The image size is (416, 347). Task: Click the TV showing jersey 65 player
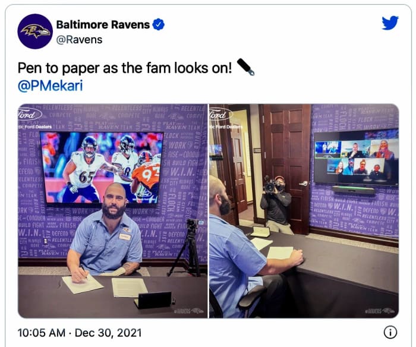pyautogui.click(x=102, y=168)
